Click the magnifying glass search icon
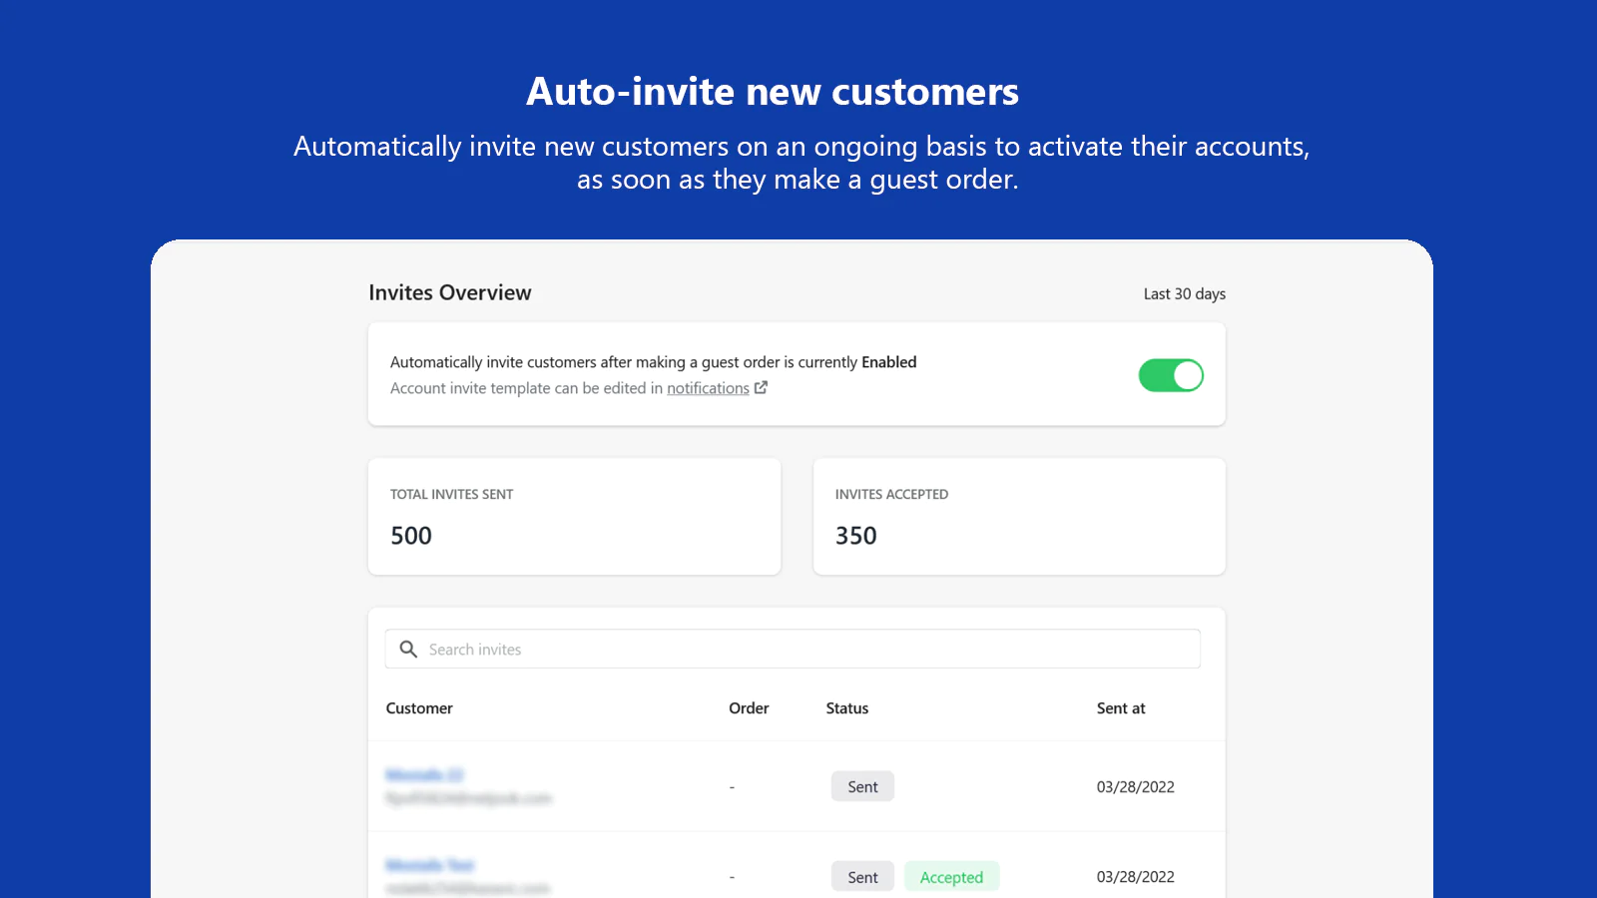1597x898 pixels. coord(408,650)
